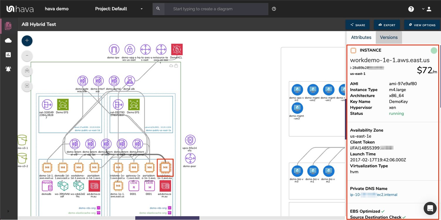Open the live chat support bubble
Screen dimensions: 441x220
(x=430, y=208)
